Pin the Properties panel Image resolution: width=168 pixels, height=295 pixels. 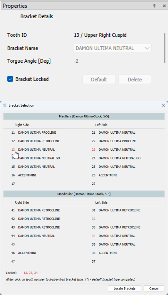(x=155, y=6)
